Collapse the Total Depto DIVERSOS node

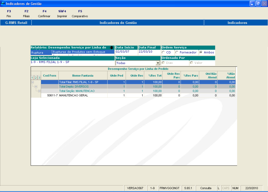(36, 87)
